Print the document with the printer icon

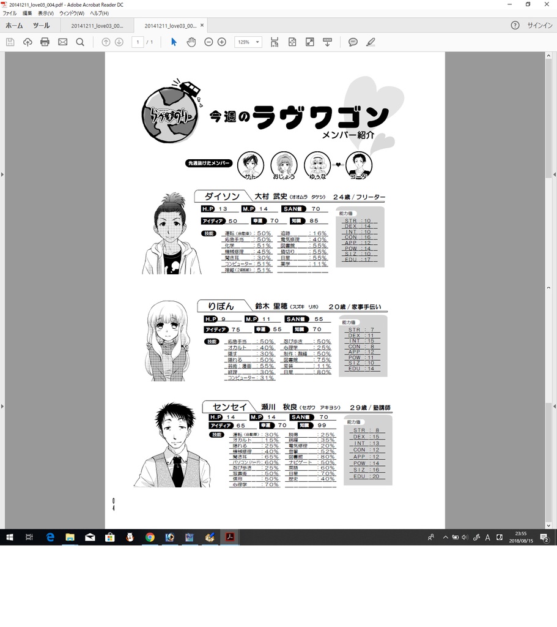pyautogui.click(x=45, y=42)
